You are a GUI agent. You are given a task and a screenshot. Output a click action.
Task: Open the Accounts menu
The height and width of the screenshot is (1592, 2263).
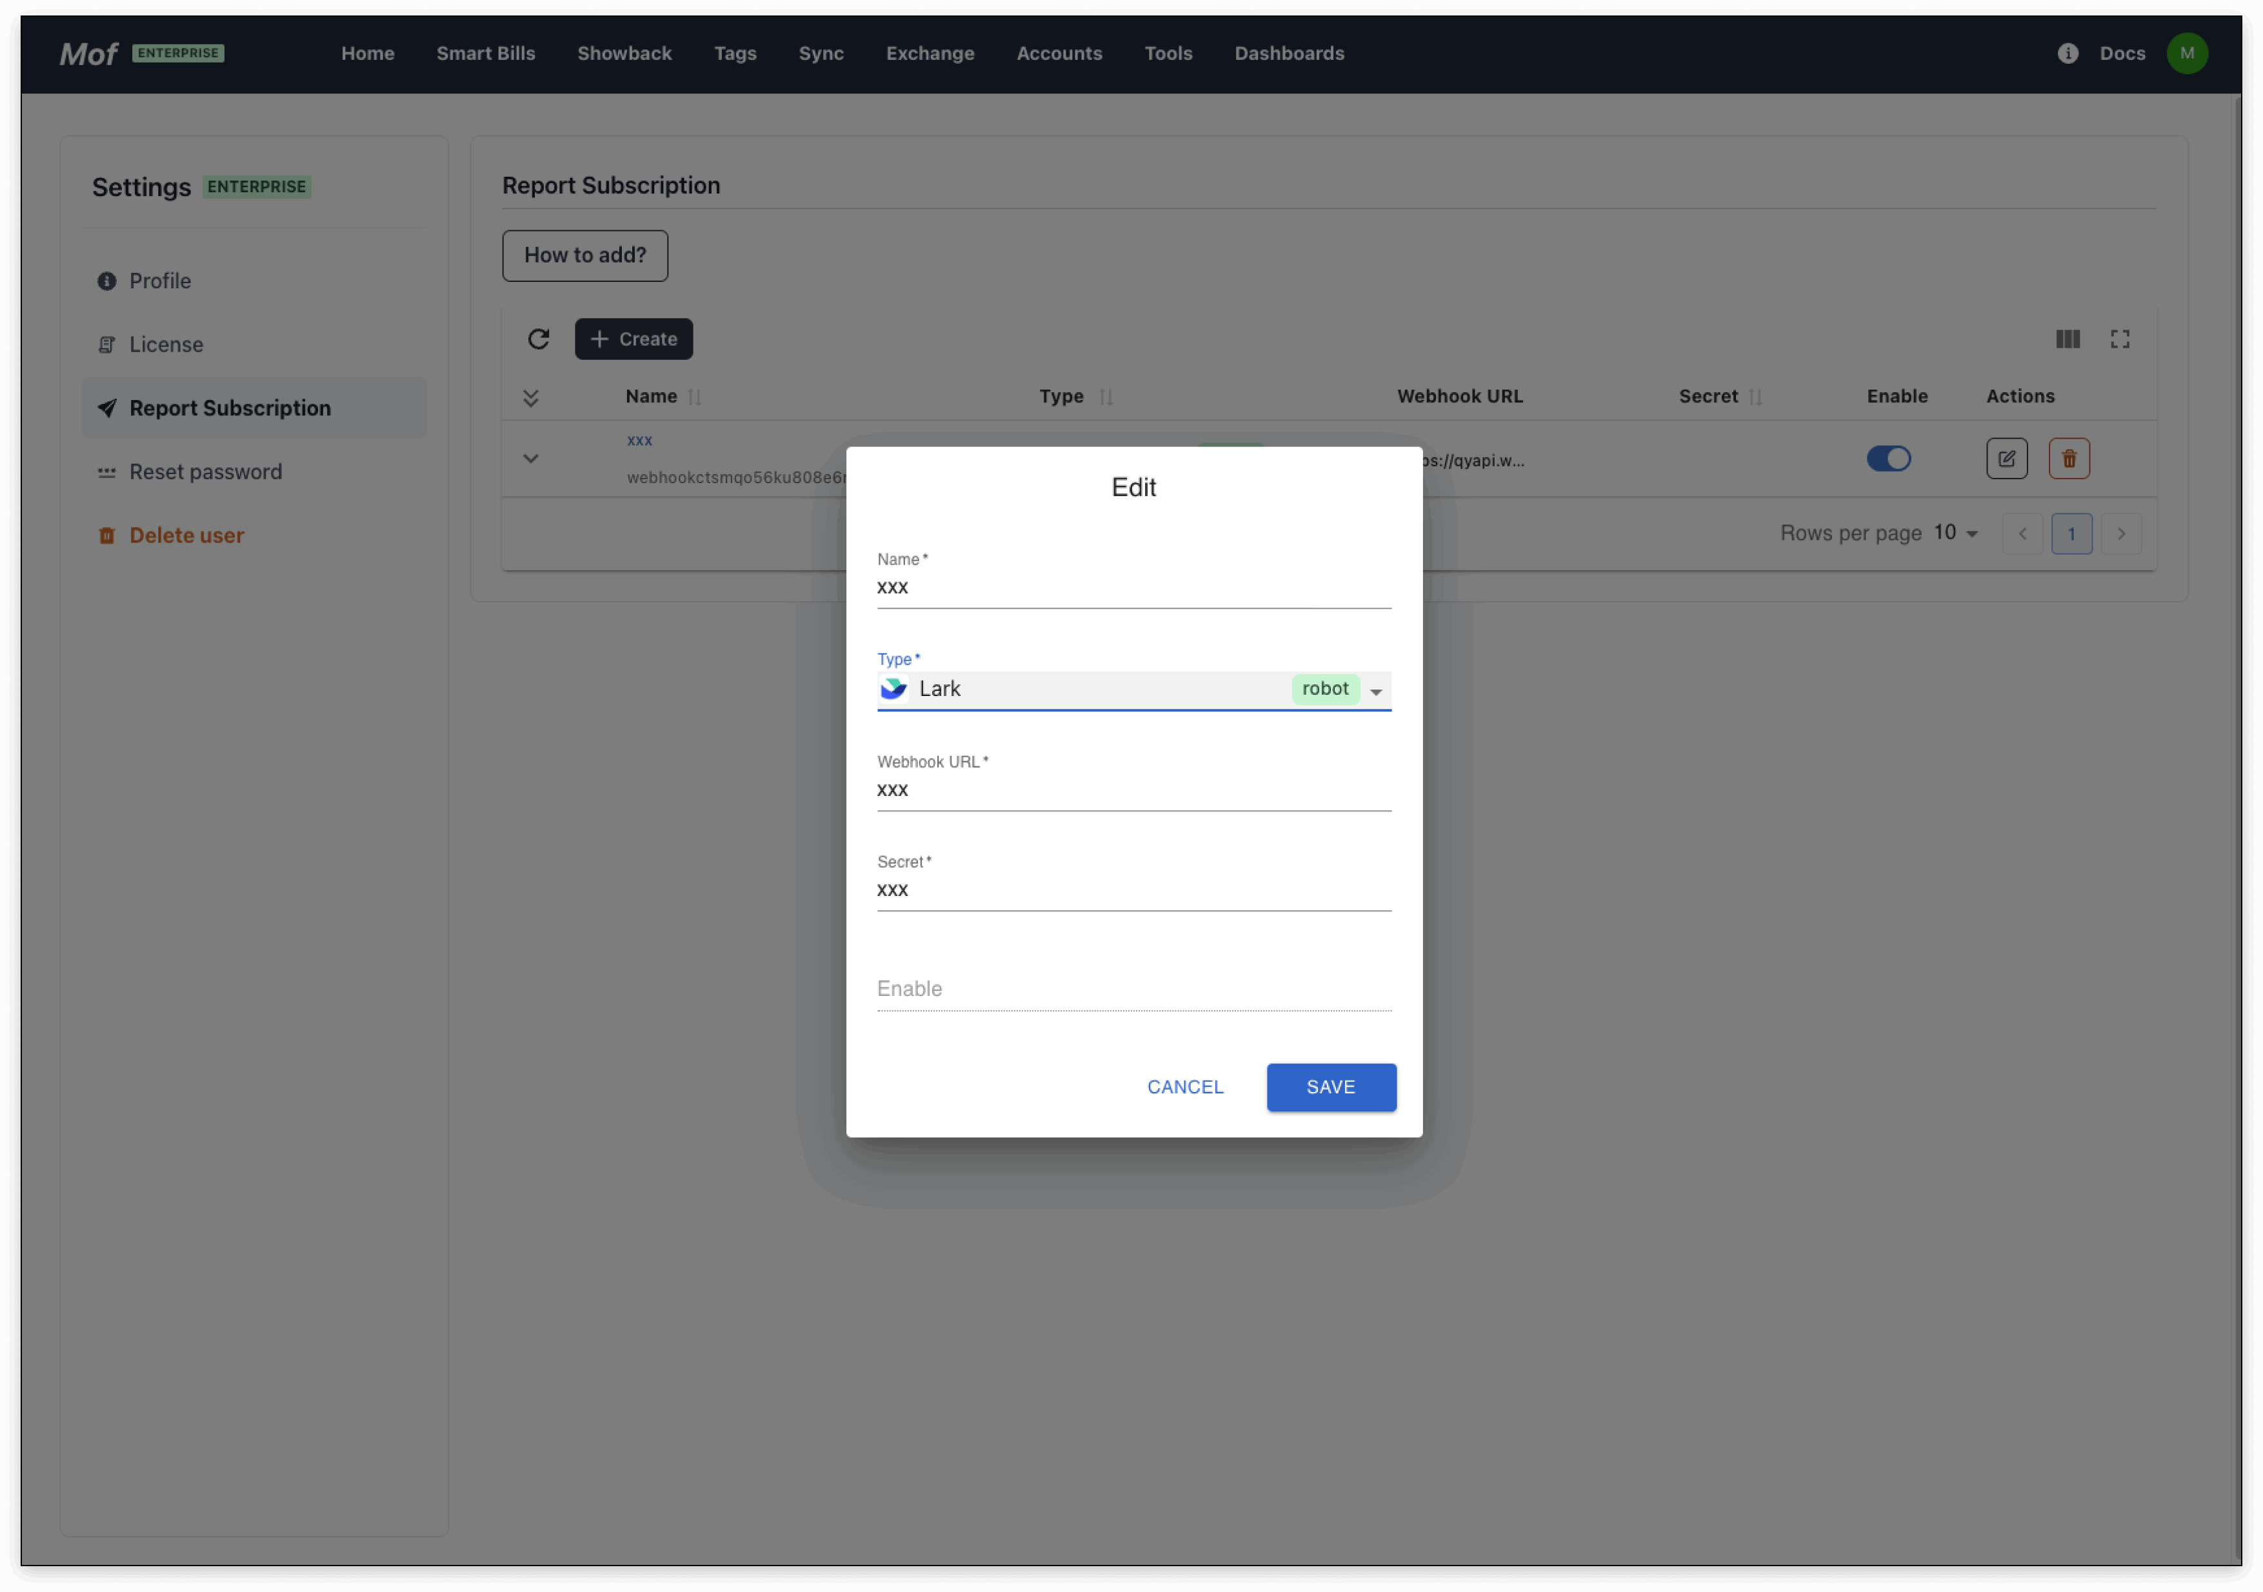pos(1059,54)
